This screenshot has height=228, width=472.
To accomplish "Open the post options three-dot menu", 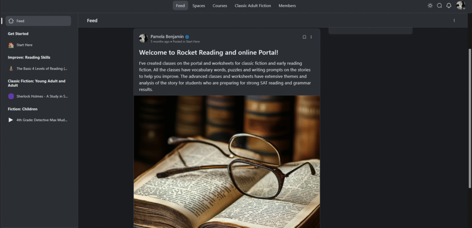I will [x=311, y=37].
